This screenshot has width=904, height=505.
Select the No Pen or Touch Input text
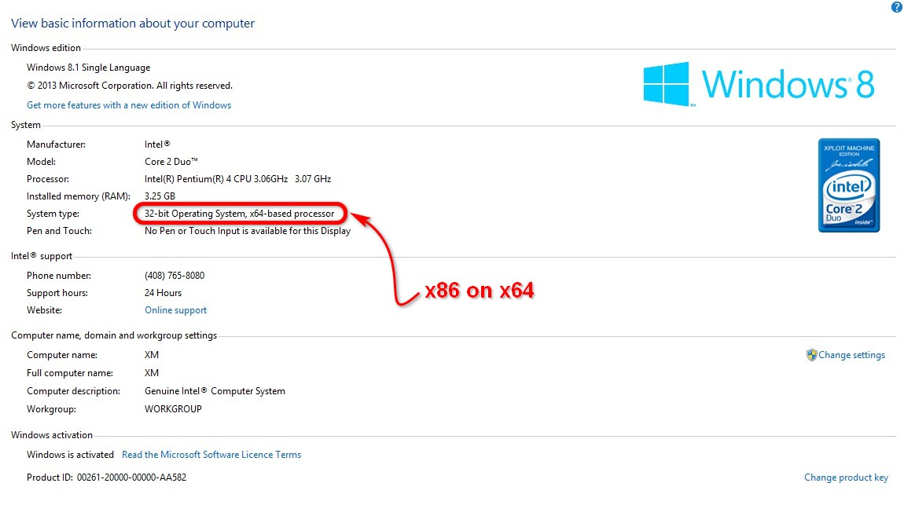(248, 231)
